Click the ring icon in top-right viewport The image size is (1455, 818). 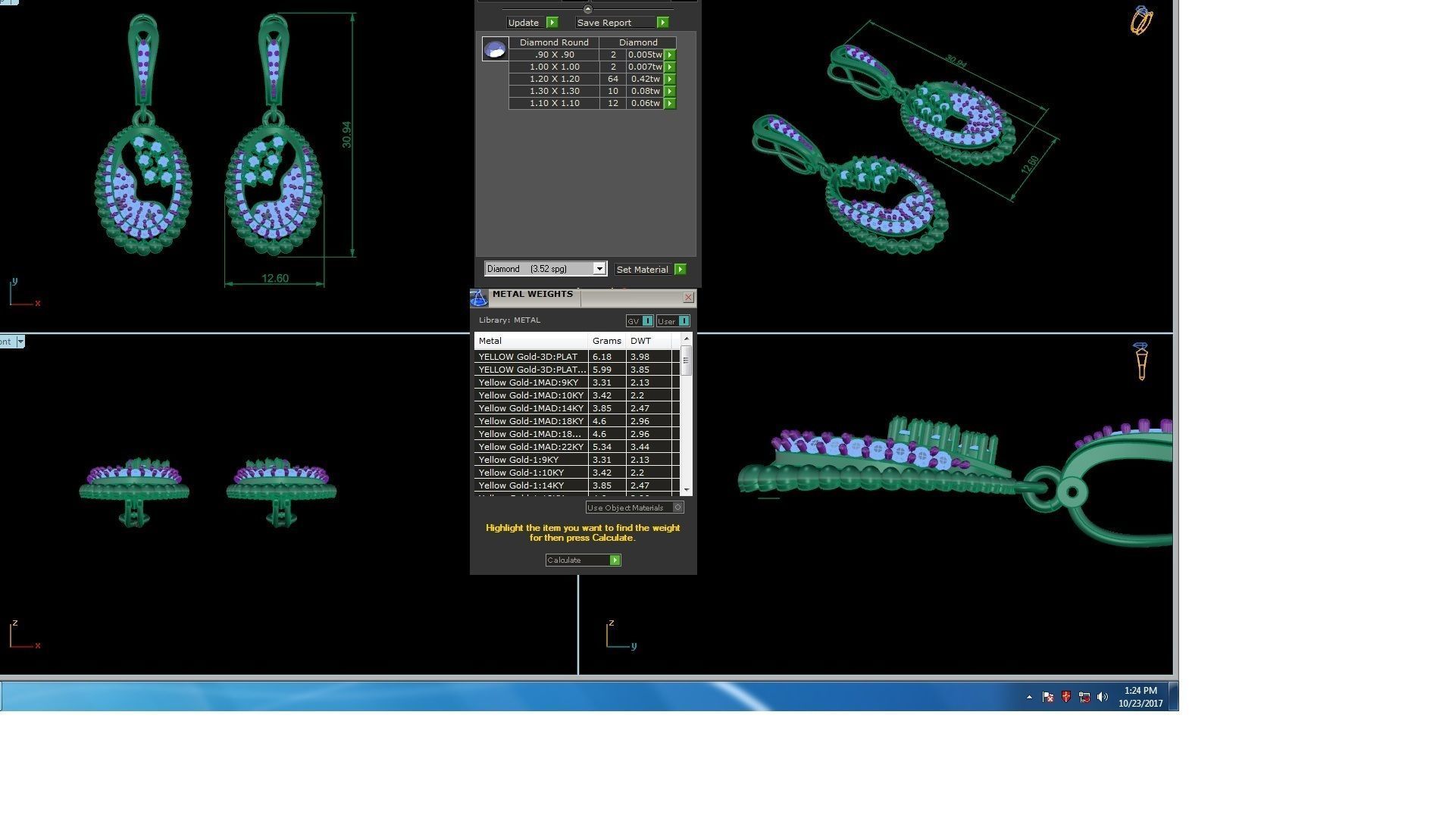(1141, 20)
